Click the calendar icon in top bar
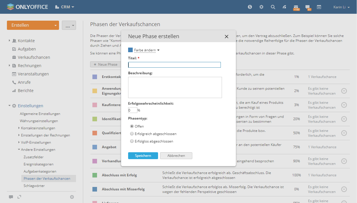The image size is (357, 203). 319,7
